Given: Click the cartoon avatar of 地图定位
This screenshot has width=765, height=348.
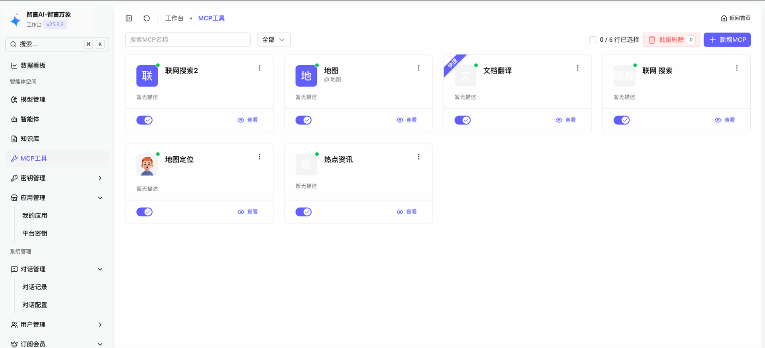Looking at the screenshot, I should tap(147, 165).
